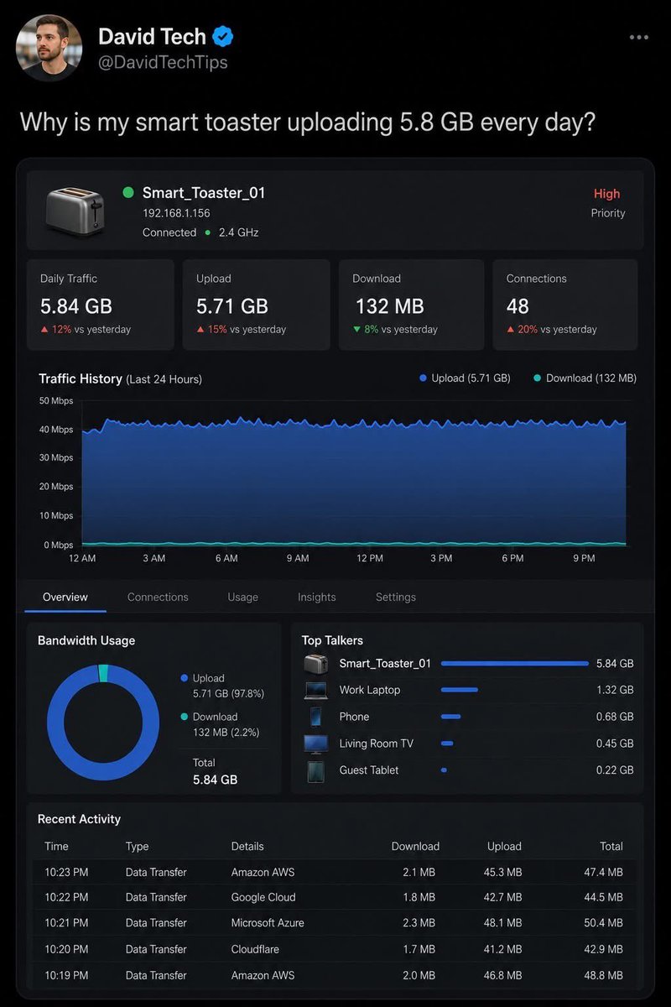Select the 10:23 PM Amazon AWS activity row
The width and height of the screenshot is (671, 1007).
click(335, 873)
